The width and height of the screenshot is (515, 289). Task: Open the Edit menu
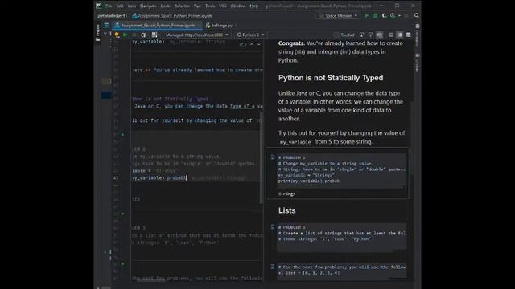click(120, 6)
